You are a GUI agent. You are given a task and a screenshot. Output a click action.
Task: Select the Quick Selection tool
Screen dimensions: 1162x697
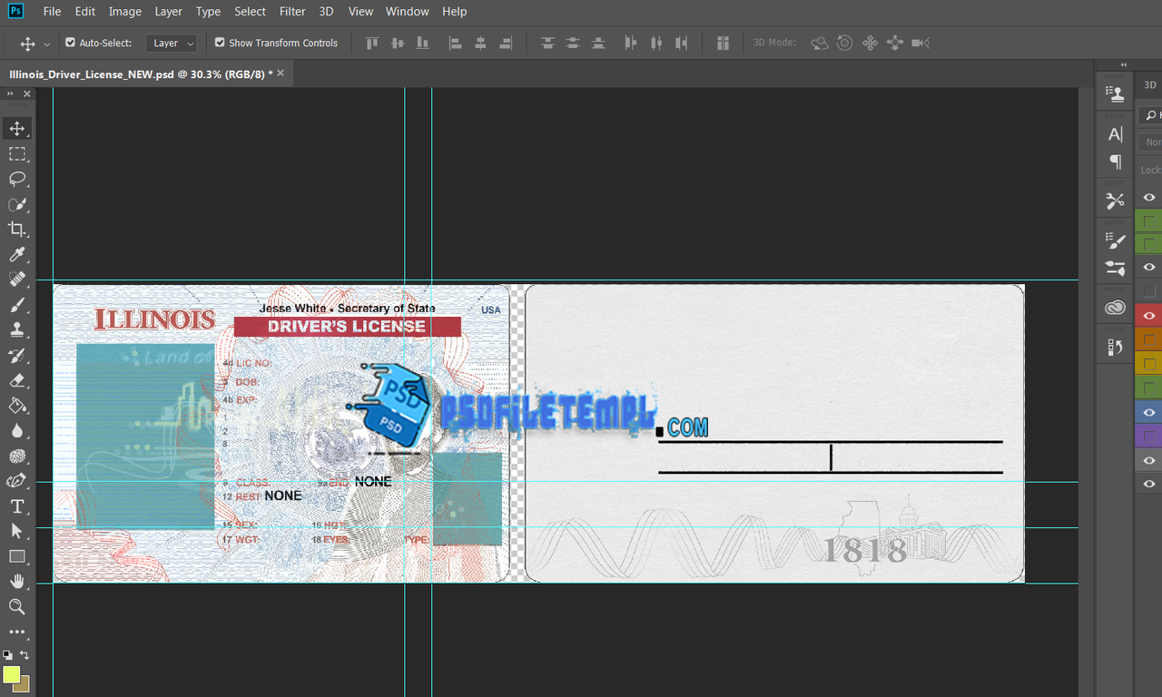17,204
